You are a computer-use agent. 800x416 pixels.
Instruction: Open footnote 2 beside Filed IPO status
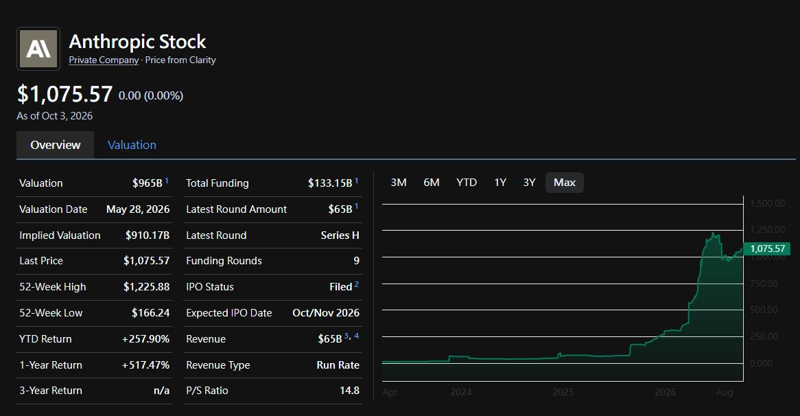(357, 284)
